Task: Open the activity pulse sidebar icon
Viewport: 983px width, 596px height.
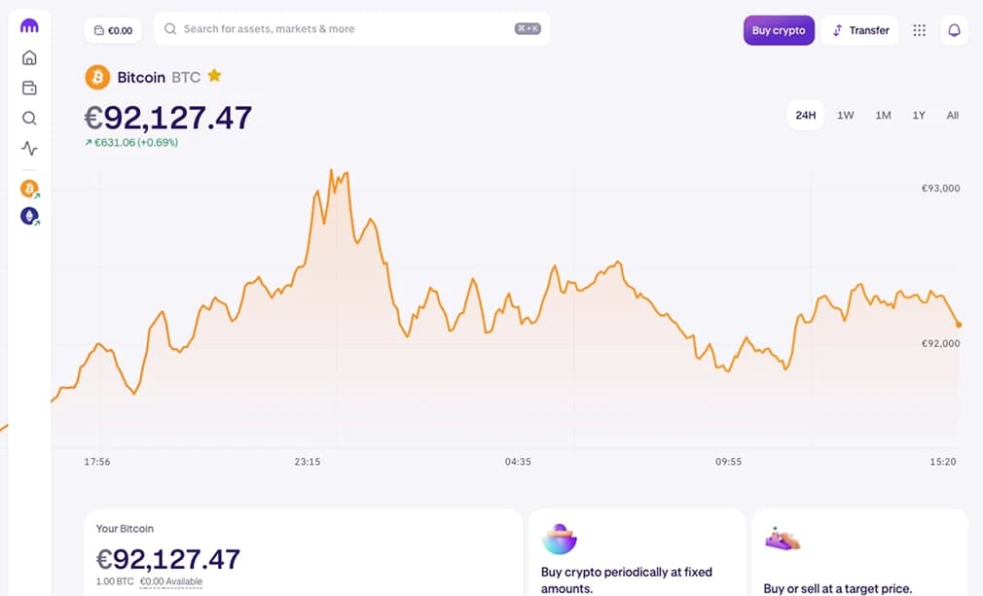Action: pyautogui.click(x=29, y=149)
